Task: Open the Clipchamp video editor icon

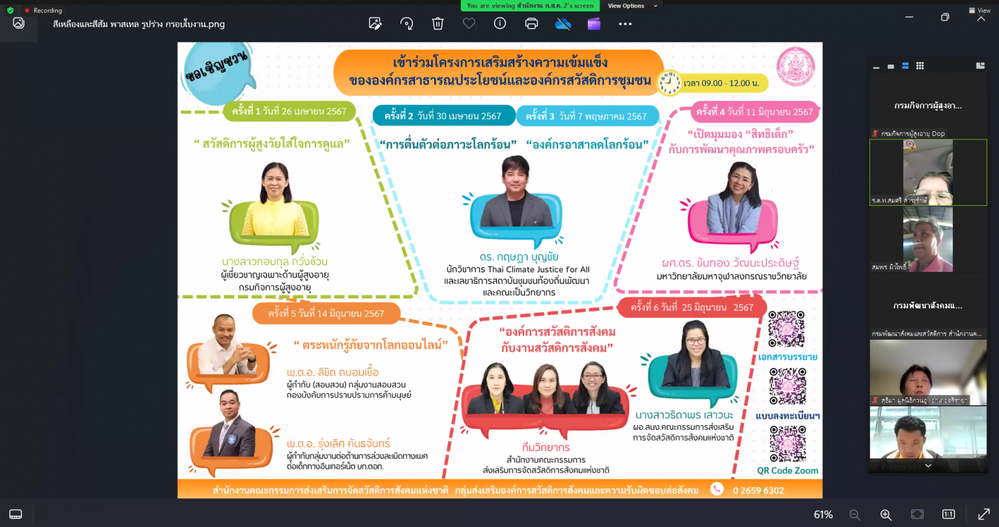Action: click(594, 24)
